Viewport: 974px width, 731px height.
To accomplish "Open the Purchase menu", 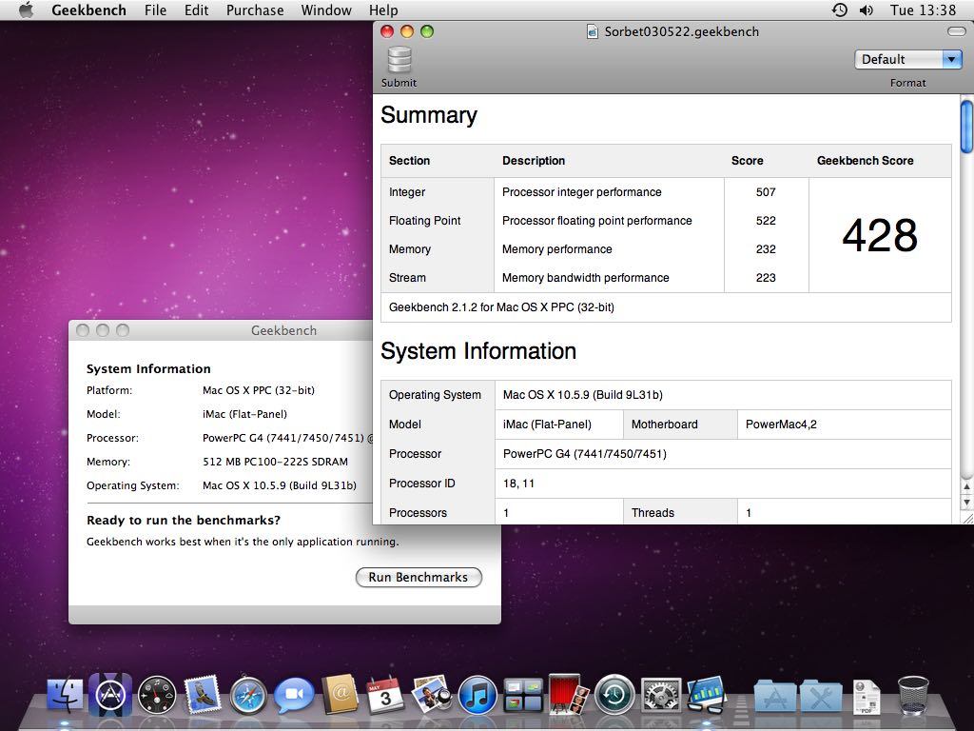I will (255, 10).
